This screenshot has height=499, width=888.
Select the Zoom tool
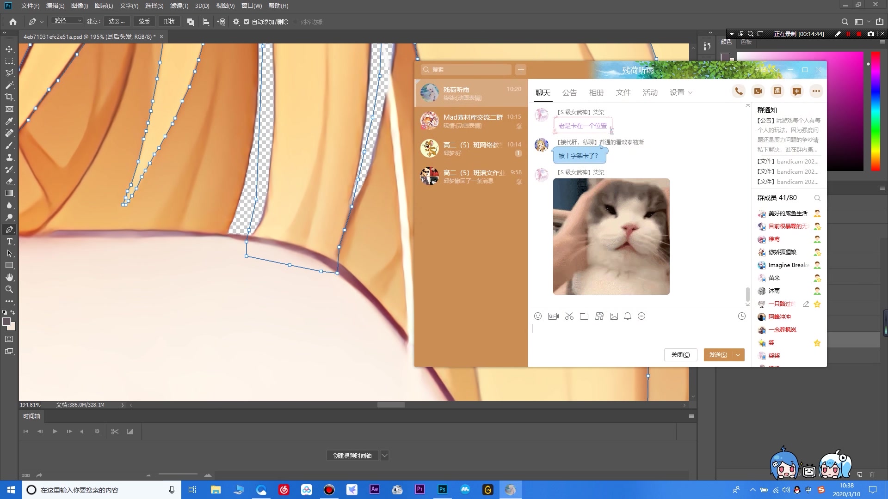(9, 289)
